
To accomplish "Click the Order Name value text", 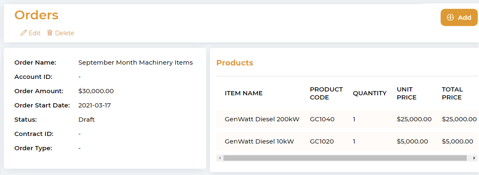I will pyautogui.click(x=135, y=63).
